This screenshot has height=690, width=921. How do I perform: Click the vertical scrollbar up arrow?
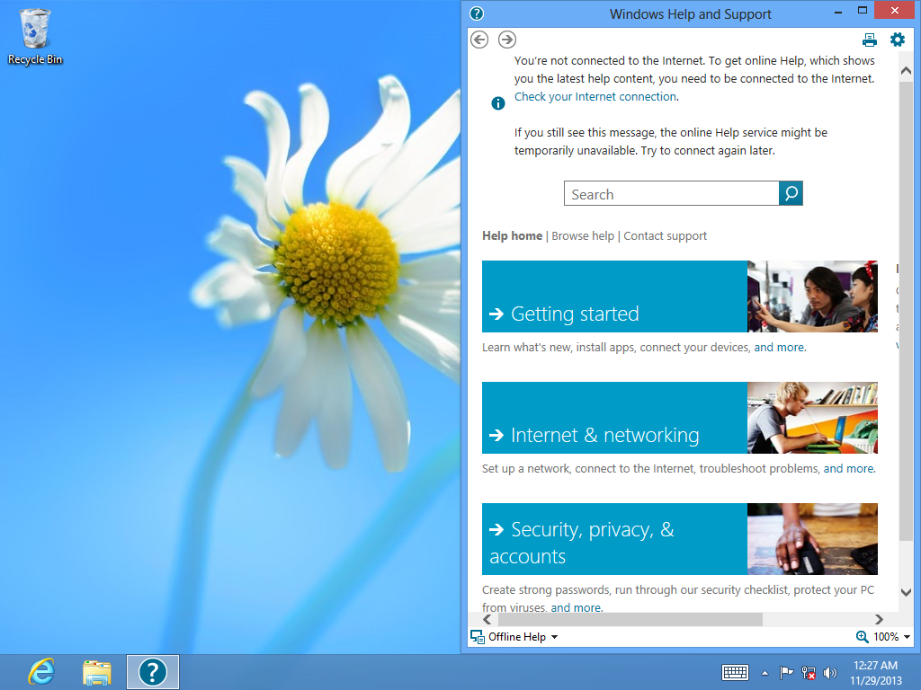click(906, 70)
